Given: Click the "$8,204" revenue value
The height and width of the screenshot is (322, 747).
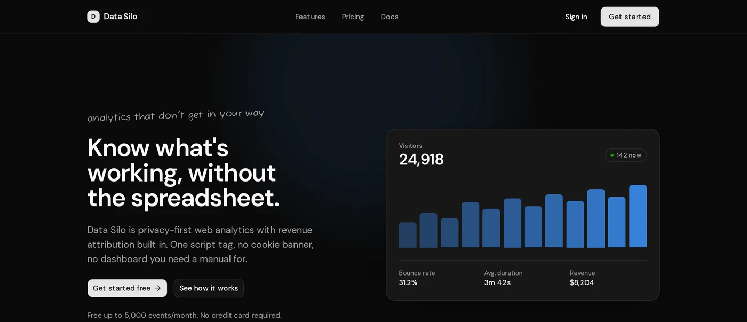Looking at the screenshot, I should (x=582, y=282).
